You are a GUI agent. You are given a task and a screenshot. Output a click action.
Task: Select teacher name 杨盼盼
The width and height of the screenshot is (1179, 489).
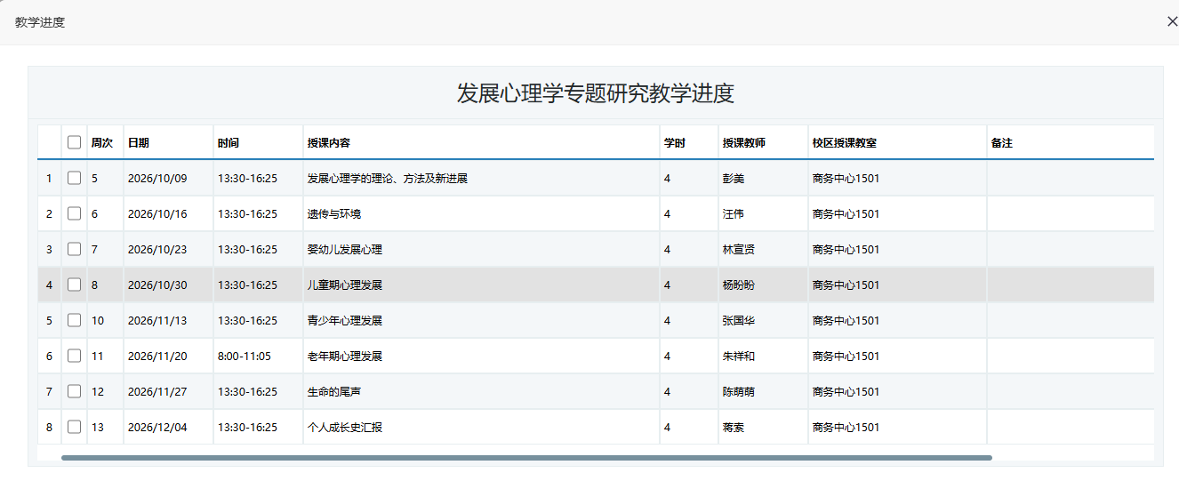(x=739, y=285)
